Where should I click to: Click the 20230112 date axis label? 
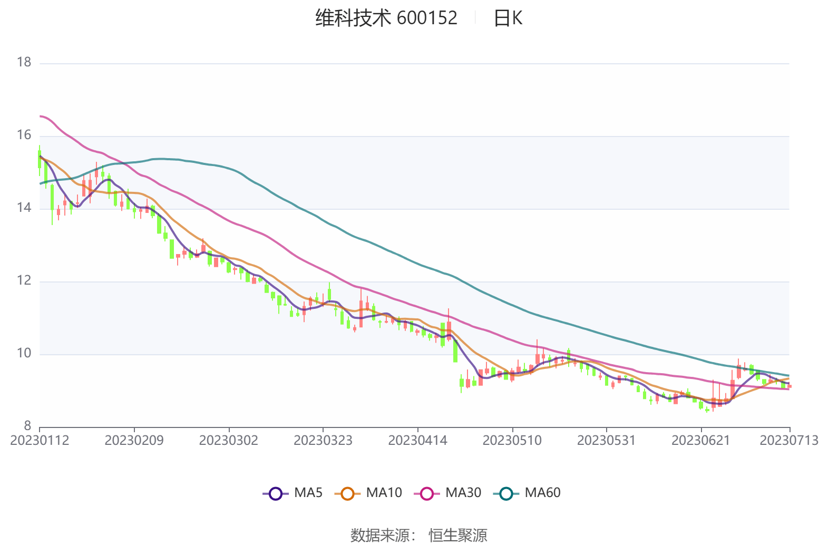40,440
